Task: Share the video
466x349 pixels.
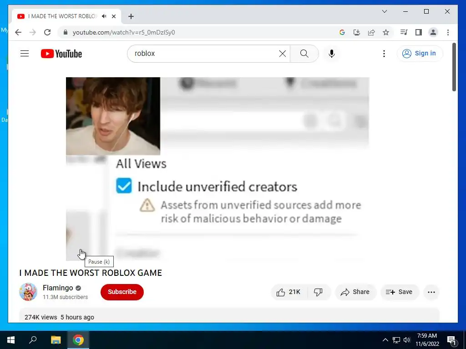Action: [x=355, y=292]
